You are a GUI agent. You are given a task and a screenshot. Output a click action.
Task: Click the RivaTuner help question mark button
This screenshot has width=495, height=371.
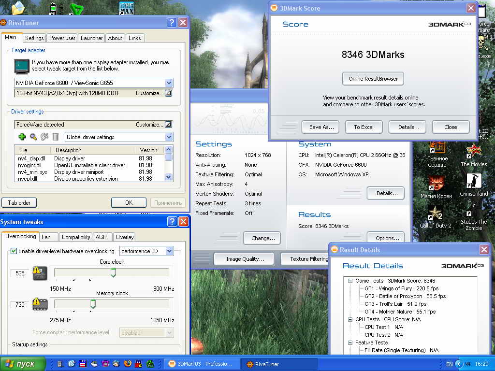click(172, 22)
